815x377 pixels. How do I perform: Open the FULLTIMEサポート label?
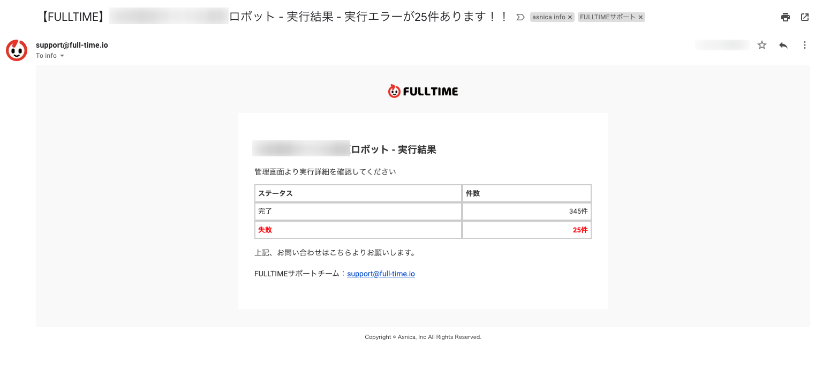(608, 17)
